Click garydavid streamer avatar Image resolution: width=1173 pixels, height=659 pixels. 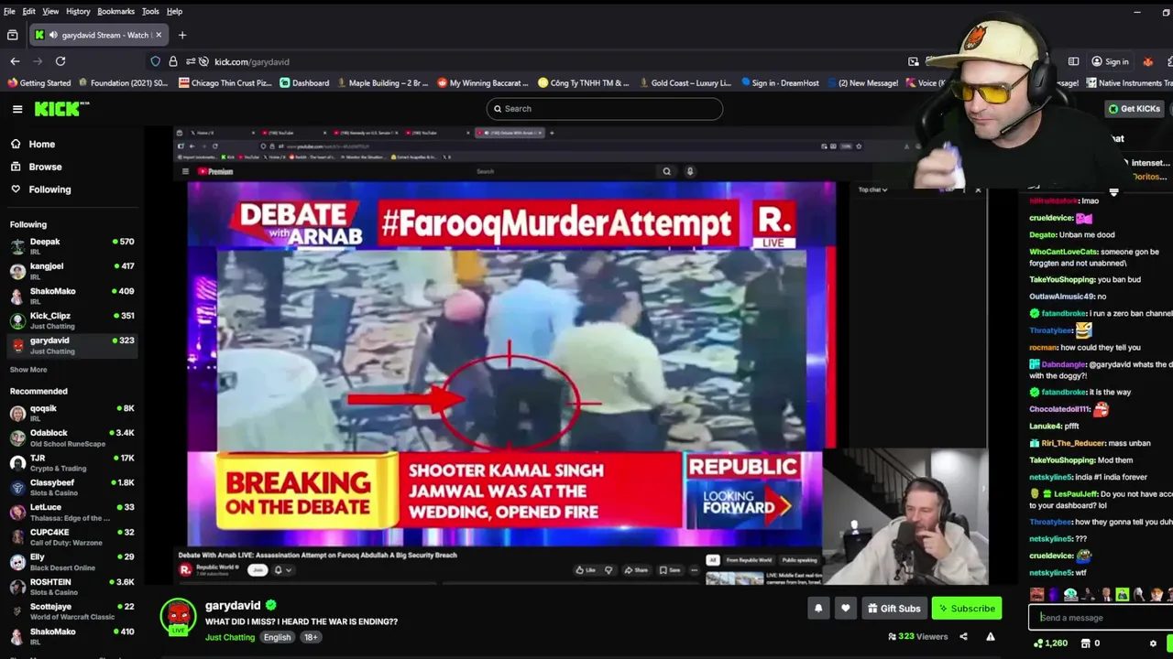click(x=178, y=616)
